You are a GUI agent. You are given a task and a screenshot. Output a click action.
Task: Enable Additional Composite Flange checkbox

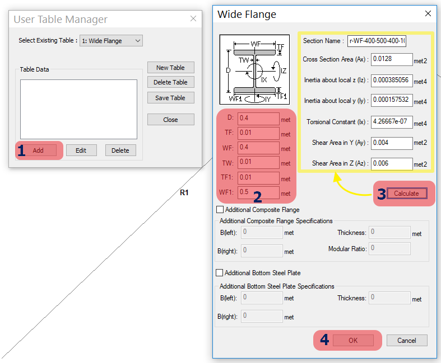(x=220, y=210)
